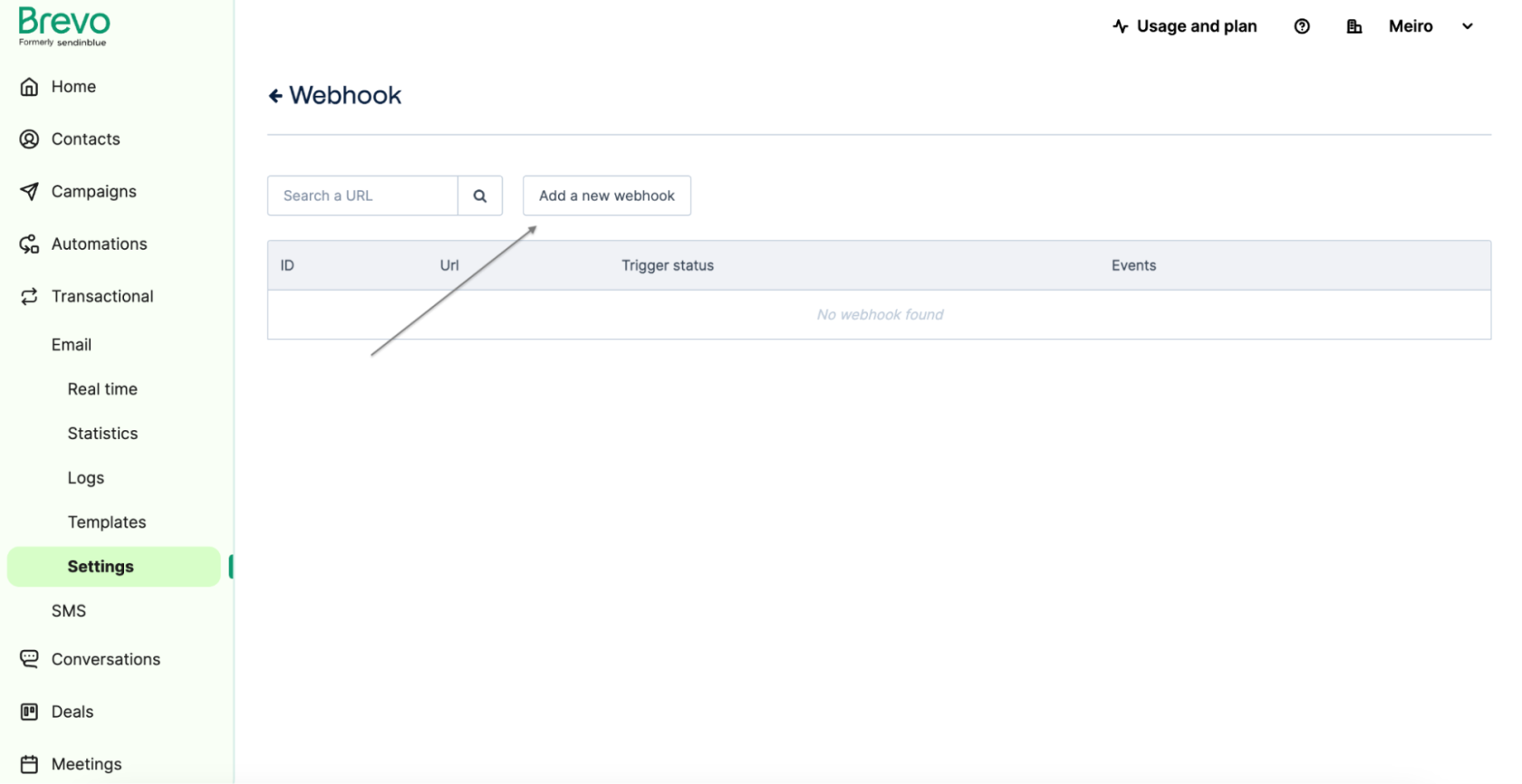The image size is (1522, 784).
Task: Select Logs under Email
Action: point(86,478)
